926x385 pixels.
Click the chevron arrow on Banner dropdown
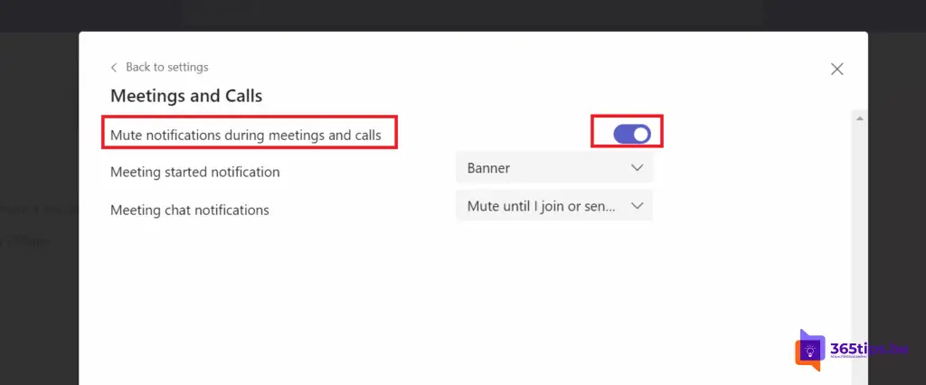pyautogui.click(x=637, y=168)
